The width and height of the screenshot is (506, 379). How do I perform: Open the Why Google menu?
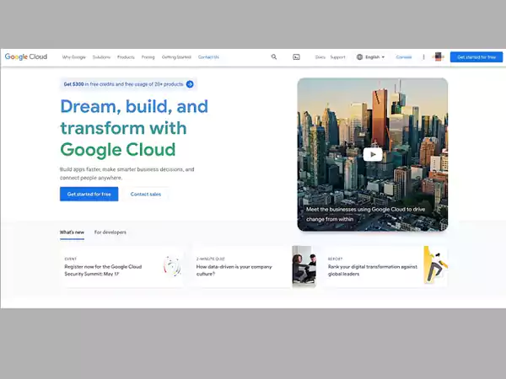click(74, 57)
